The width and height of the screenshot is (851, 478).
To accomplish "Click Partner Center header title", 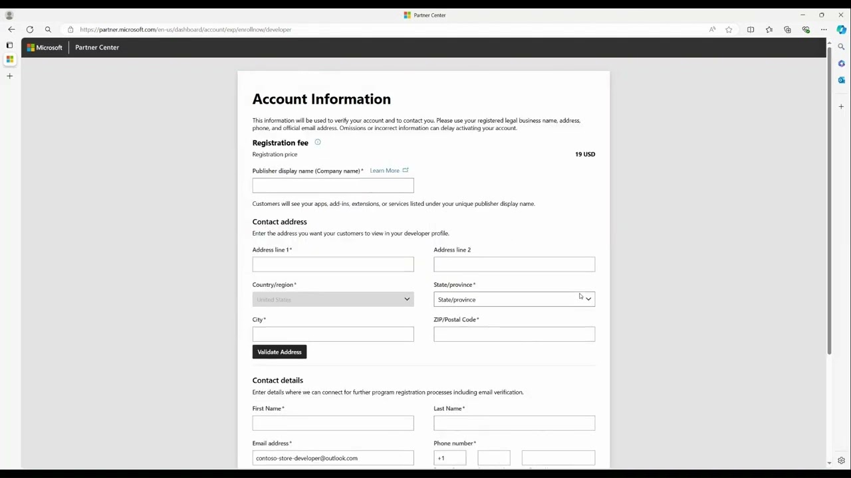I will 97,48.
